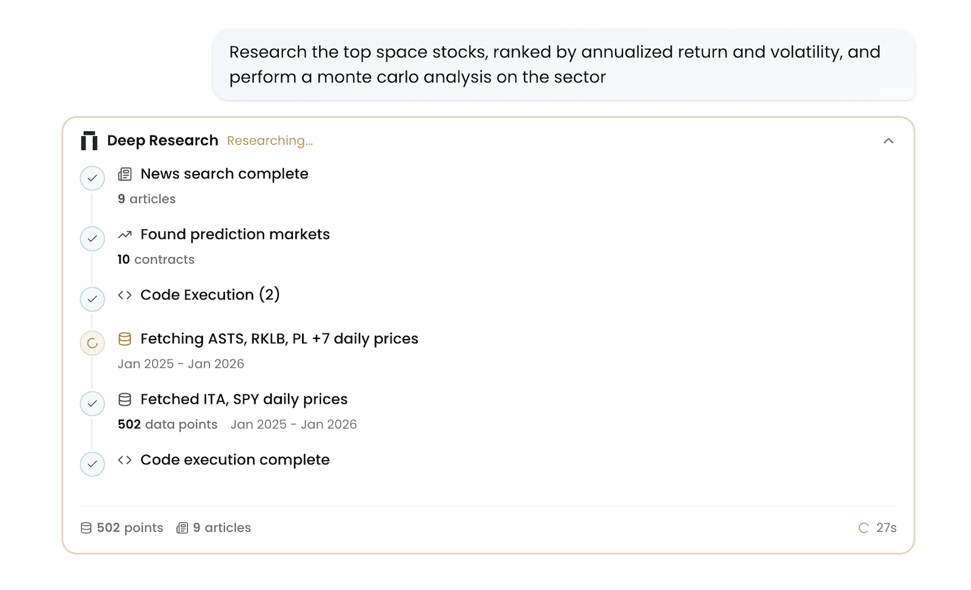Toggle the checkmark beside Found prediction markets
This screenshot has height=590, width=971.
pos(92,238)
